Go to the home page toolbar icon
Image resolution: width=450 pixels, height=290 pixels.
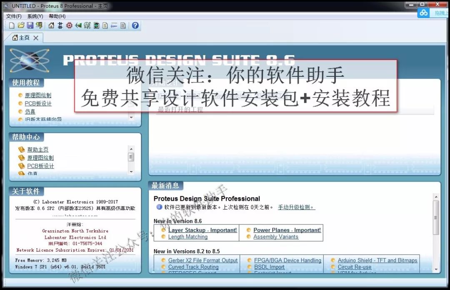51,25
